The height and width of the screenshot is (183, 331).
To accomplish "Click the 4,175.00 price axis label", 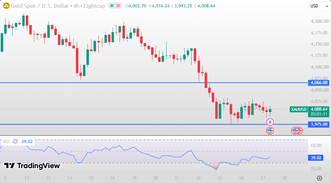I will [x=320, y=33].
